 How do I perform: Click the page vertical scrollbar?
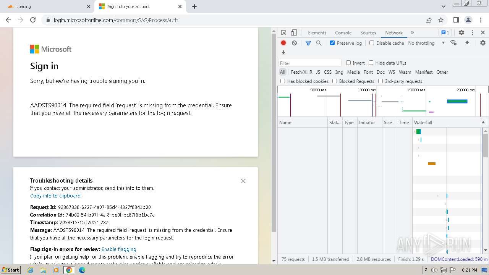274,132
